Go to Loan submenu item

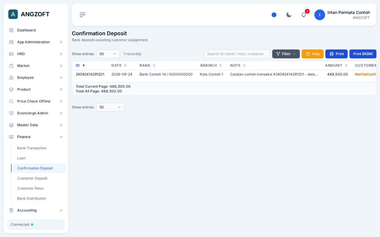40,158
